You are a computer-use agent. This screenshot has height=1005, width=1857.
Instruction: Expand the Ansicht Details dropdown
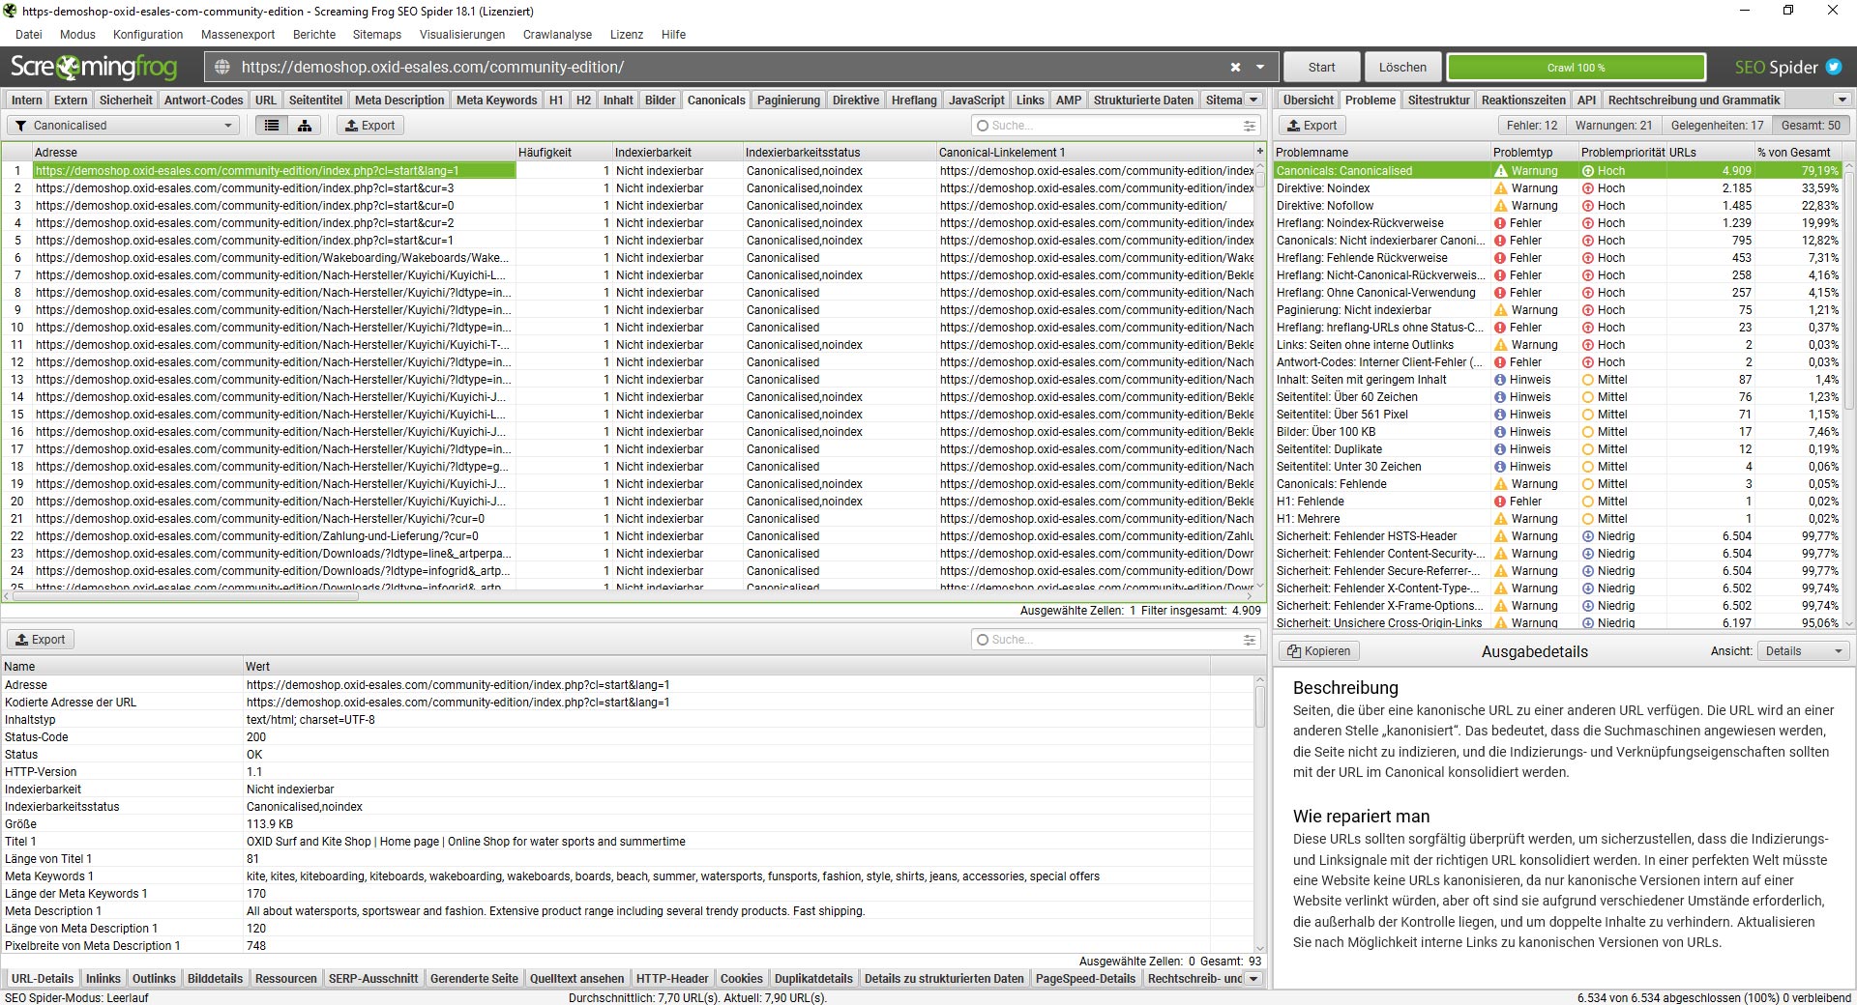1803,651
